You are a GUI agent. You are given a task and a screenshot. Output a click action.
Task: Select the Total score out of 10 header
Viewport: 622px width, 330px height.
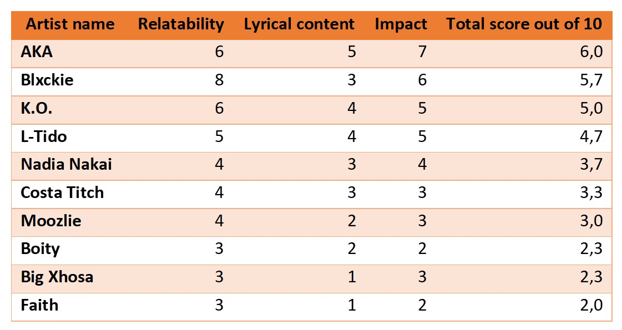524,24
